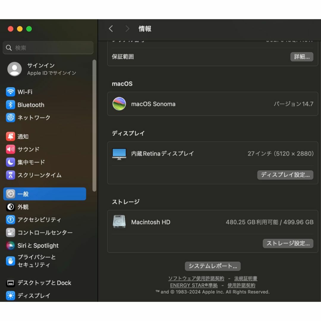Open ディスプレイ設定… button
Viewport: 321px width, 321px height.
[285, 175]
